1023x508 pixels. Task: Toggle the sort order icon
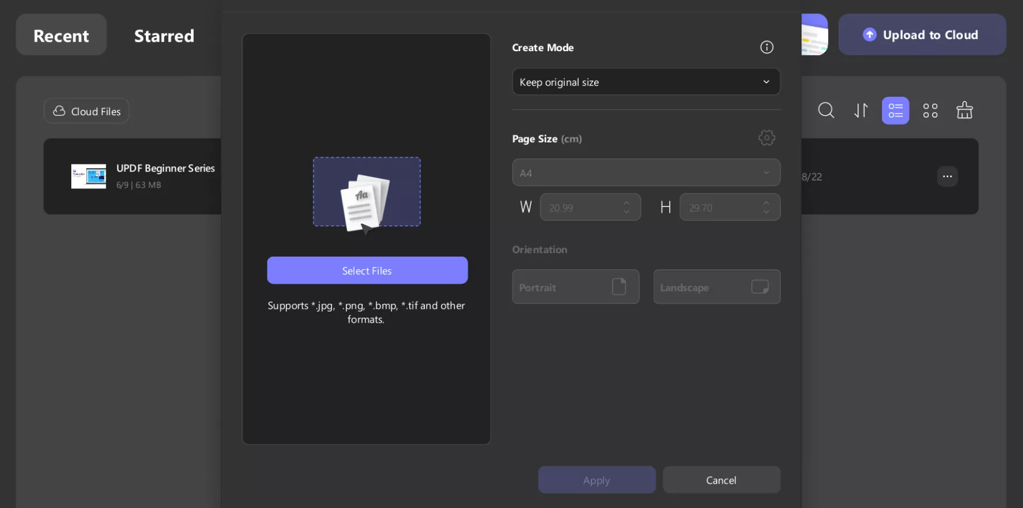(x=860, y=110)
